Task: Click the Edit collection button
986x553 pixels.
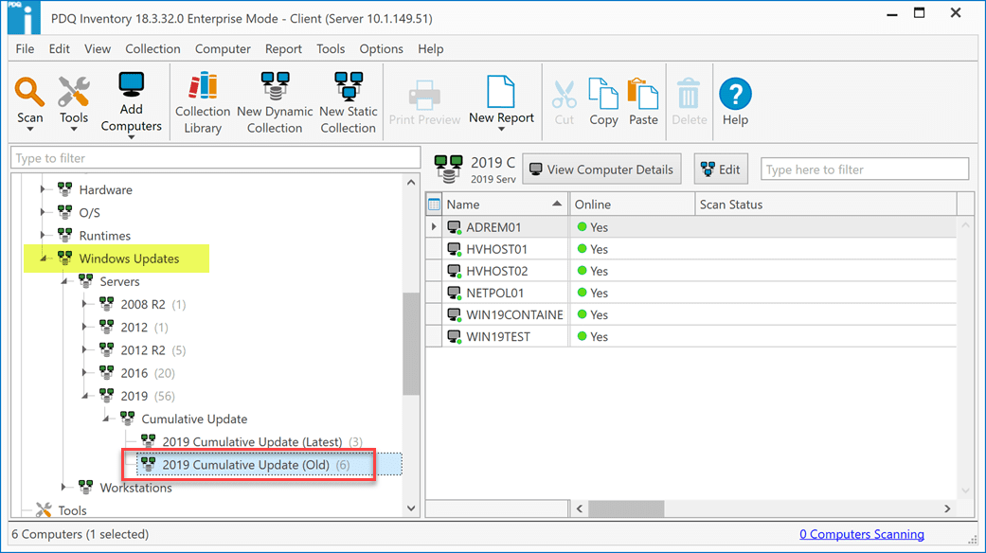Action: coord(721,169)
